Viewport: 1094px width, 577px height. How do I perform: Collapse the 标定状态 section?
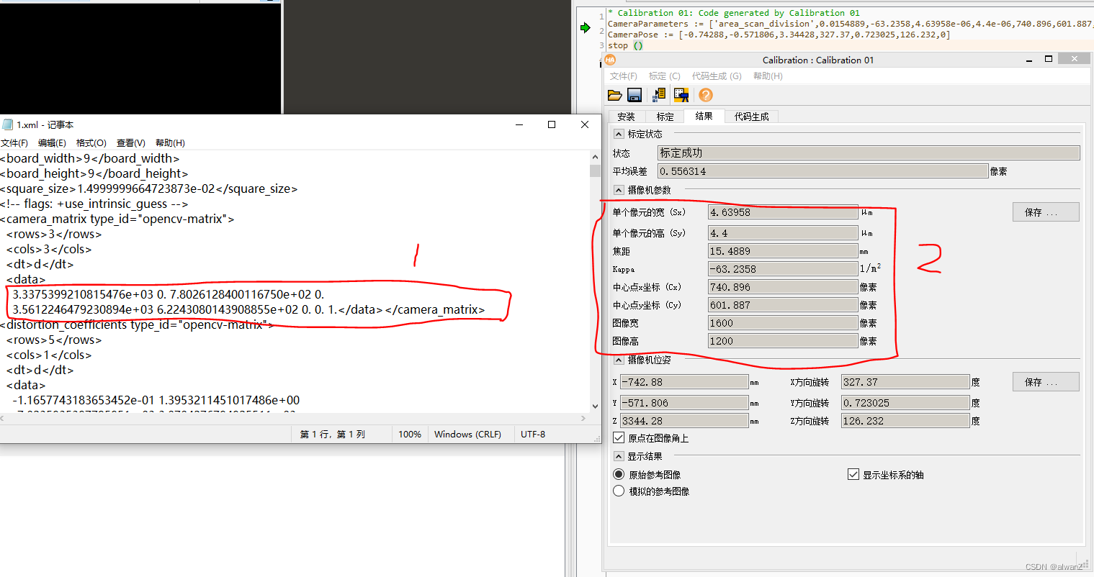pos(618,133)
